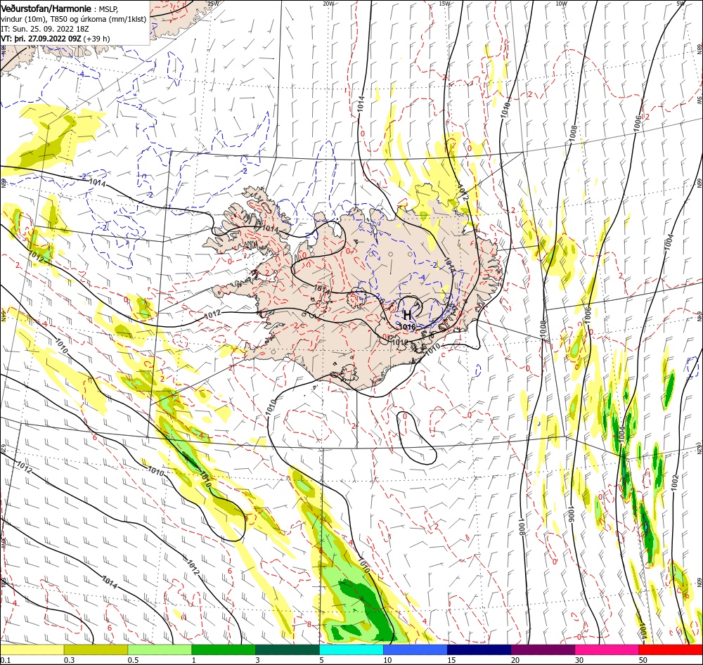Image resolution: width=703 pixels, height=665 pixels.
Task: Click the '15W' longitude label
Action: (x=444, y=4)
